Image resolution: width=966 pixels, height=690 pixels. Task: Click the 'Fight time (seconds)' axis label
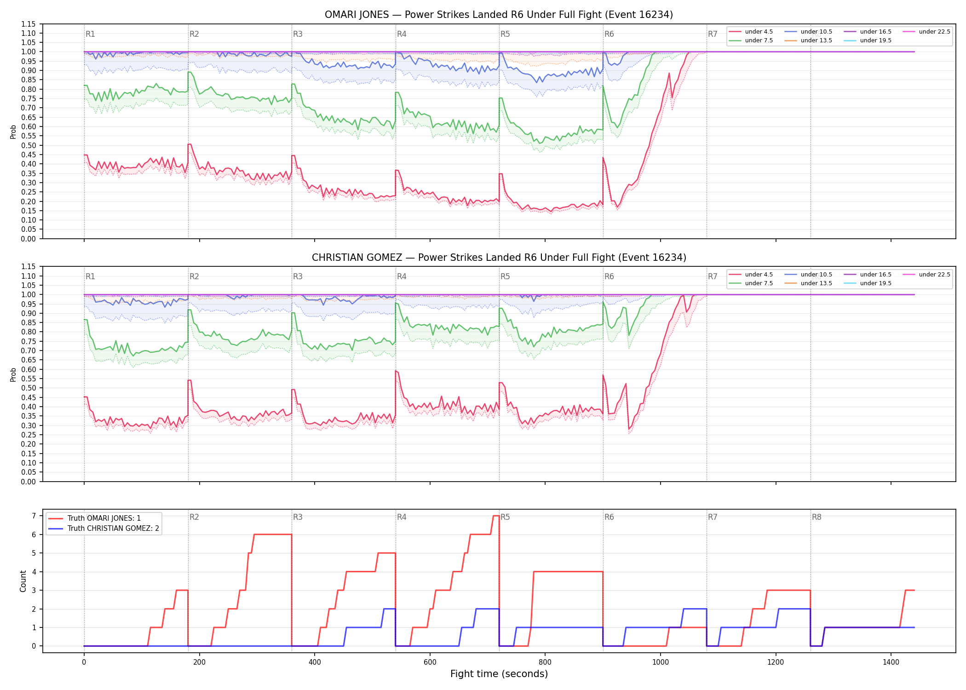499,674
